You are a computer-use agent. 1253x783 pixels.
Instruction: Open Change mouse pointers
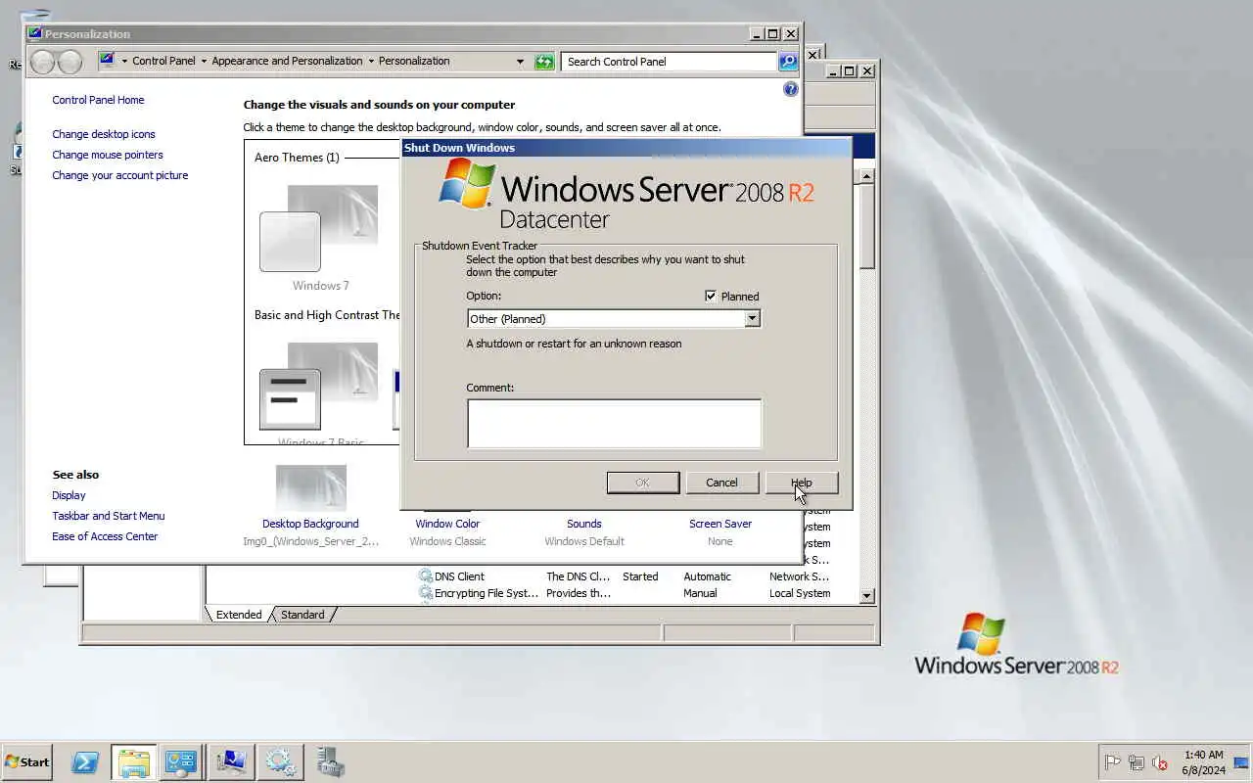coord(108,155)
